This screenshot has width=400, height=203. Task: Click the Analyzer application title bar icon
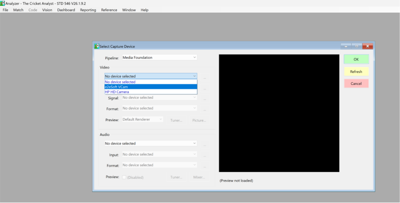(x=3, y=3)
